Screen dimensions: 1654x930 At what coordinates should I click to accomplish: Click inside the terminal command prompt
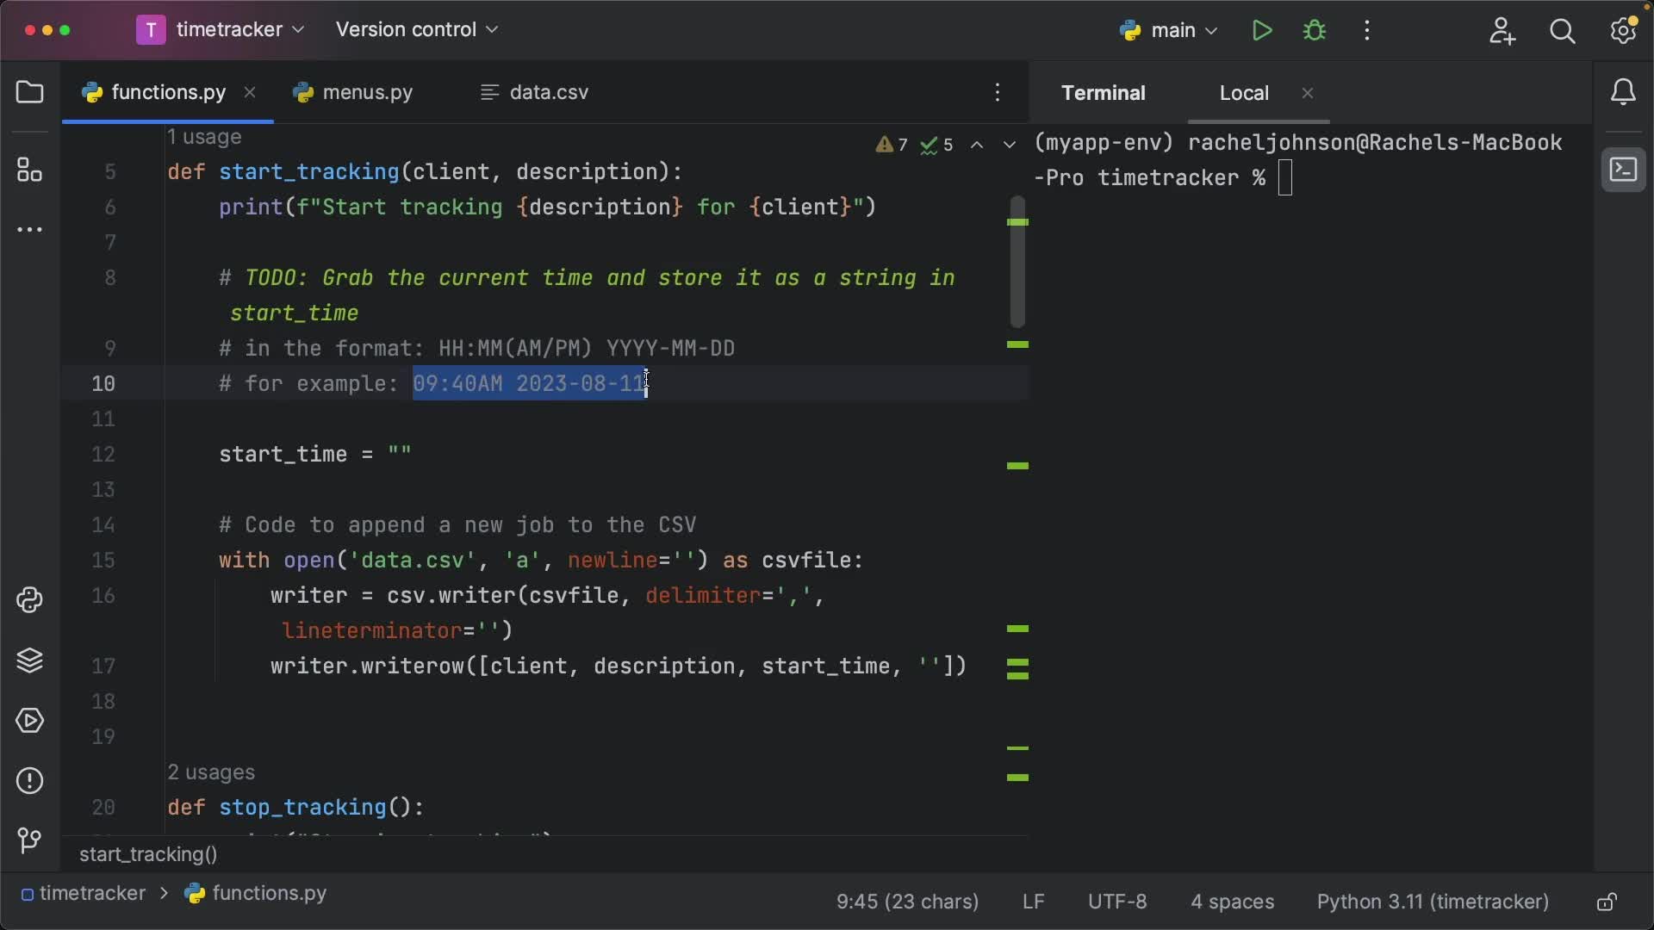[x=1286, y=178]
